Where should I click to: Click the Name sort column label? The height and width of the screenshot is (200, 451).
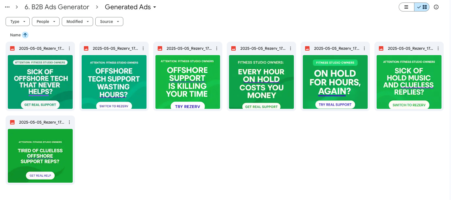click(15, 35)
